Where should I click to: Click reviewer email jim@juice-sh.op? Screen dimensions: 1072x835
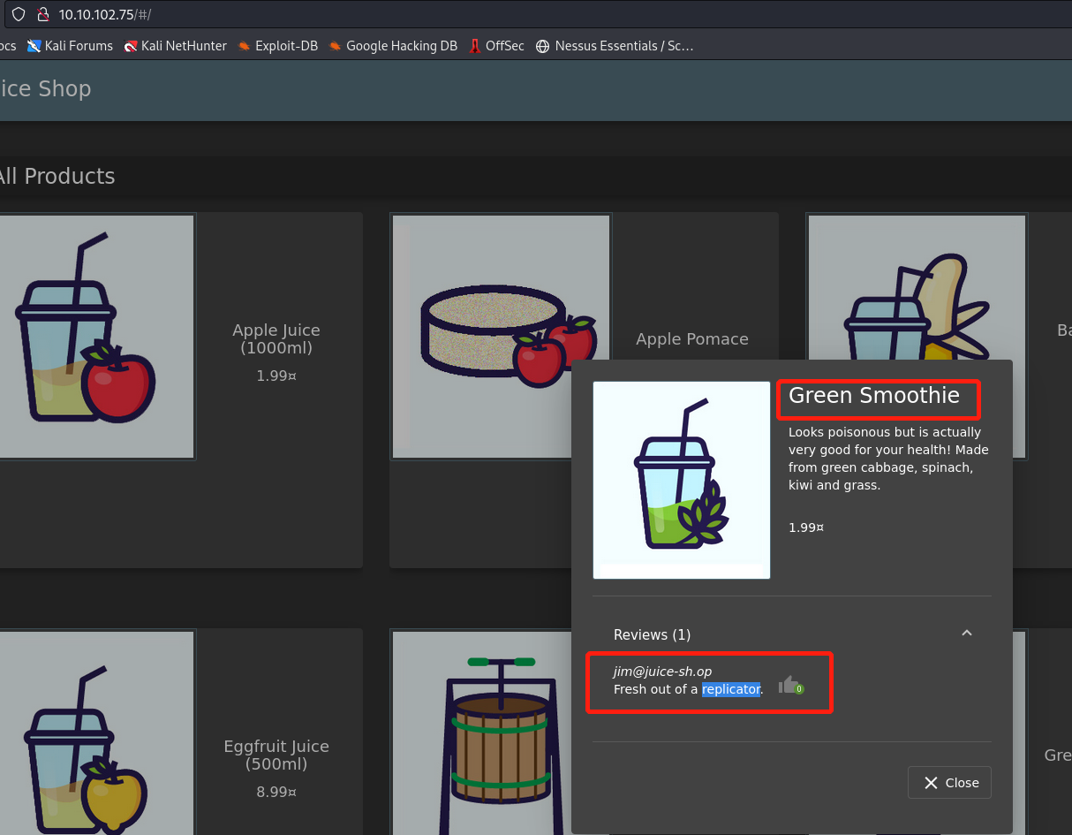point(662,672)
